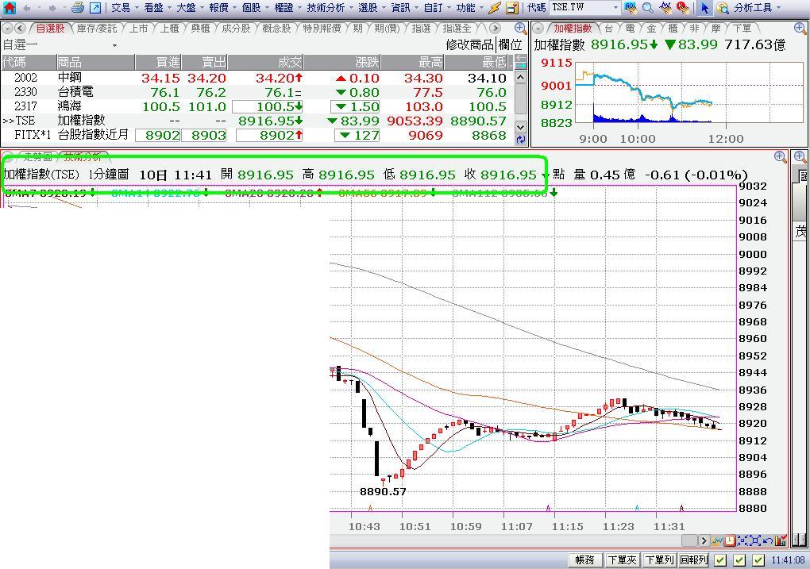Screen dimensions: 810x569
Task: Toggle first green checkbox in status bar
Action: (720, 559)
